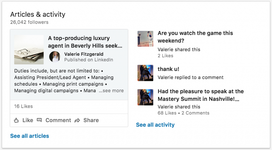Open the newspaper and glasses article image
272x150 pixels.
(x=29, y=50)
